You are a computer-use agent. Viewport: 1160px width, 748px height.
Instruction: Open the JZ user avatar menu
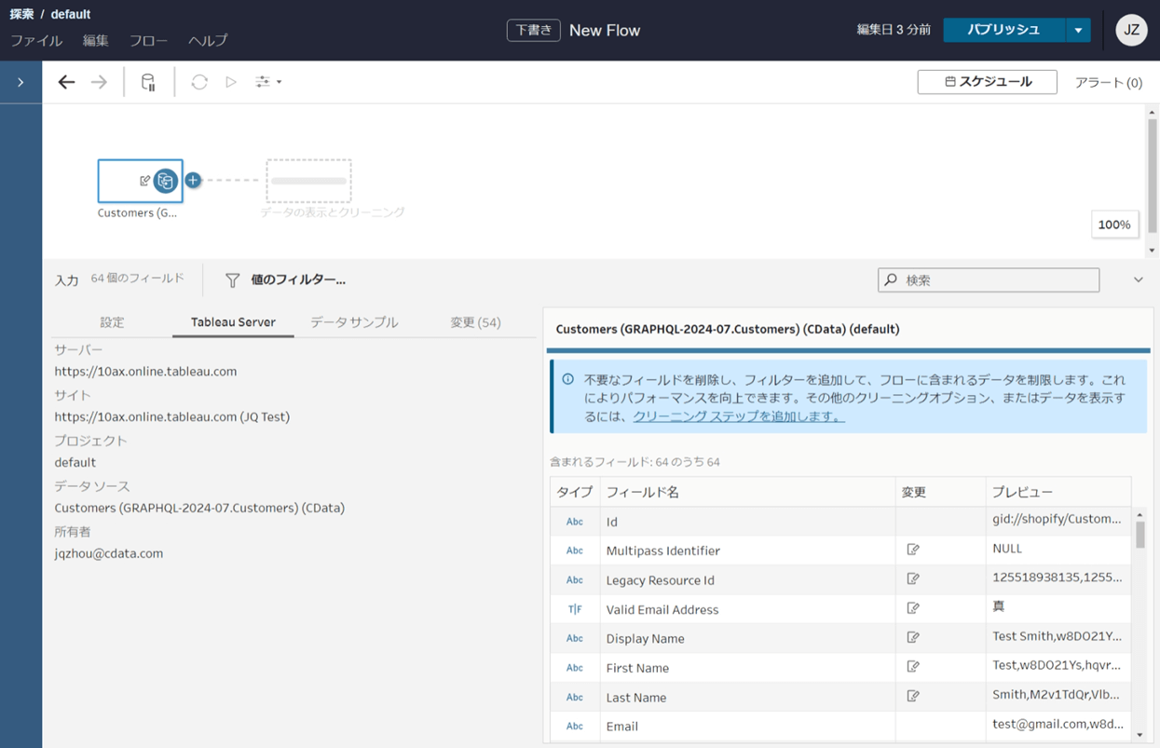(x=1131, y=30)
